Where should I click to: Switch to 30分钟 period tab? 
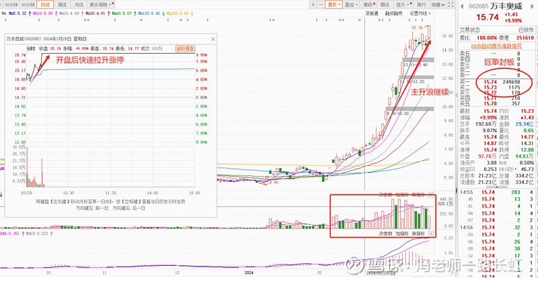click(11, 5)
